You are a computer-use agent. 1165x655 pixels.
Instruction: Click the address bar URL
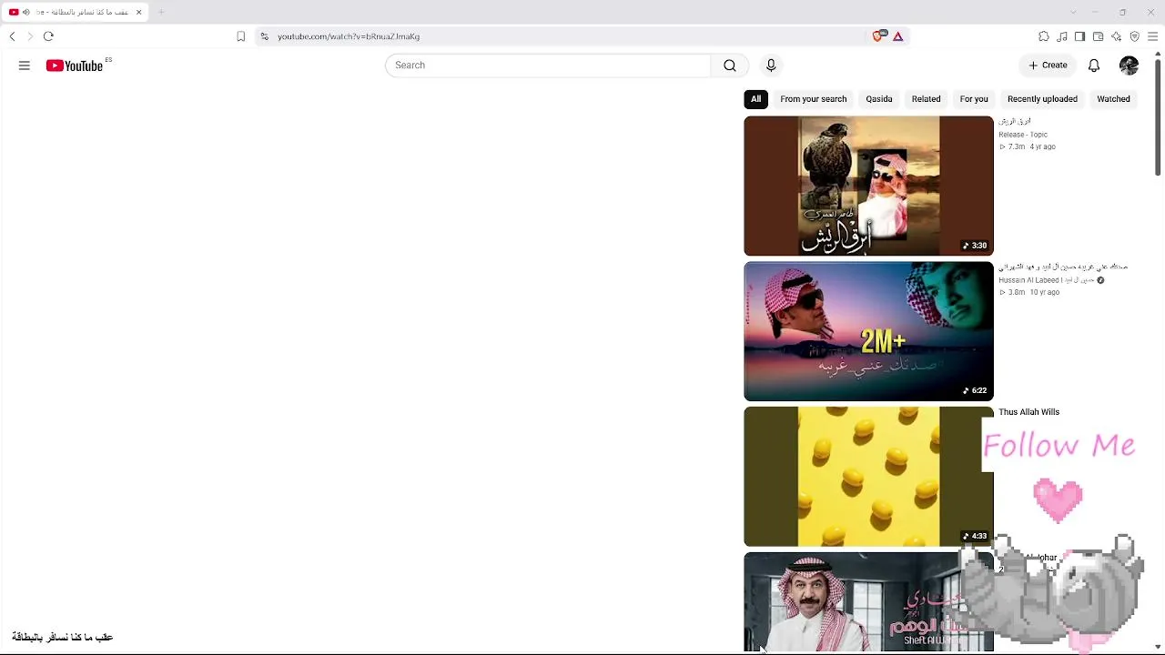tap(349, 36)
